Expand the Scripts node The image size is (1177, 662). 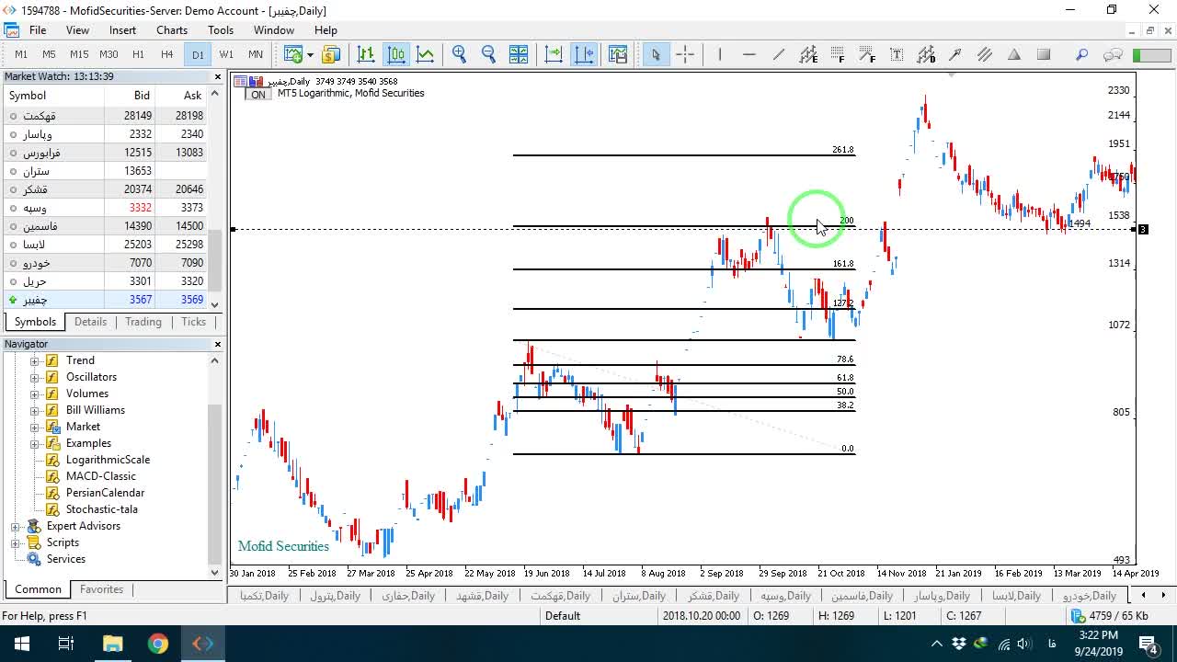[15, 542]
